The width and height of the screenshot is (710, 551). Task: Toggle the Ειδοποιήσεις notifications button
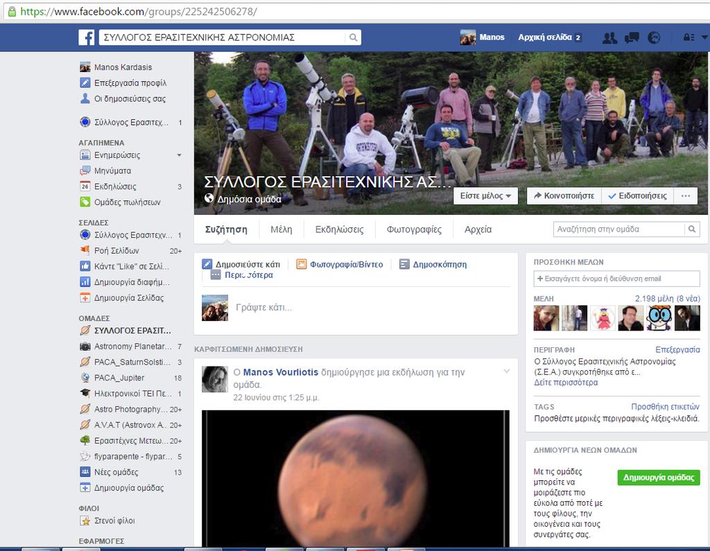point(638,195)
